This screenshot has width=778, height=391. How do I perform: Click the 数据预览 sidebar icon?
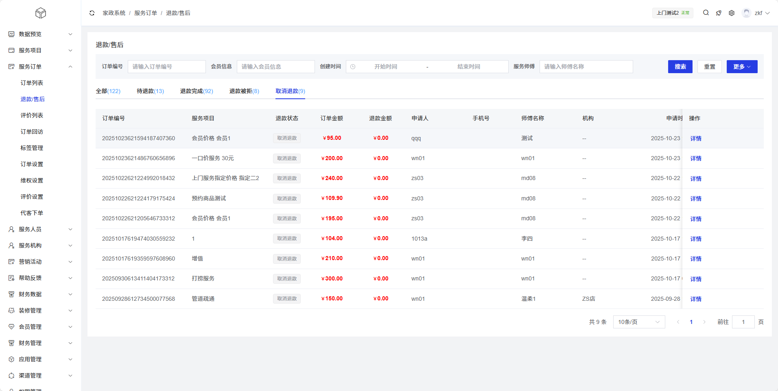11,34
